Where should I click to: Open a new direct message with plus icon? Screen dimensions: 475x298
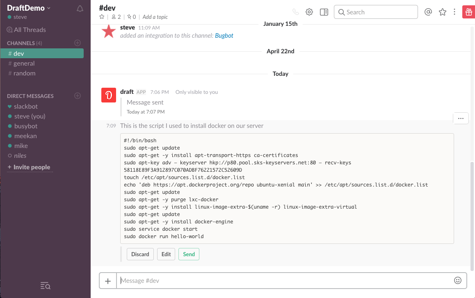click(78, 96)
